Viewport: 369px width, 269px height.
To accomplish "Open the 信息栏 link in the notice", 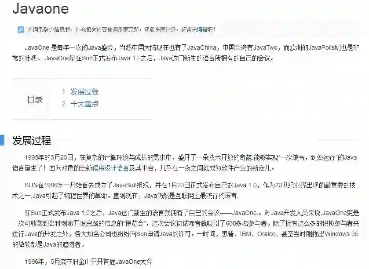I will click(62, 29).
